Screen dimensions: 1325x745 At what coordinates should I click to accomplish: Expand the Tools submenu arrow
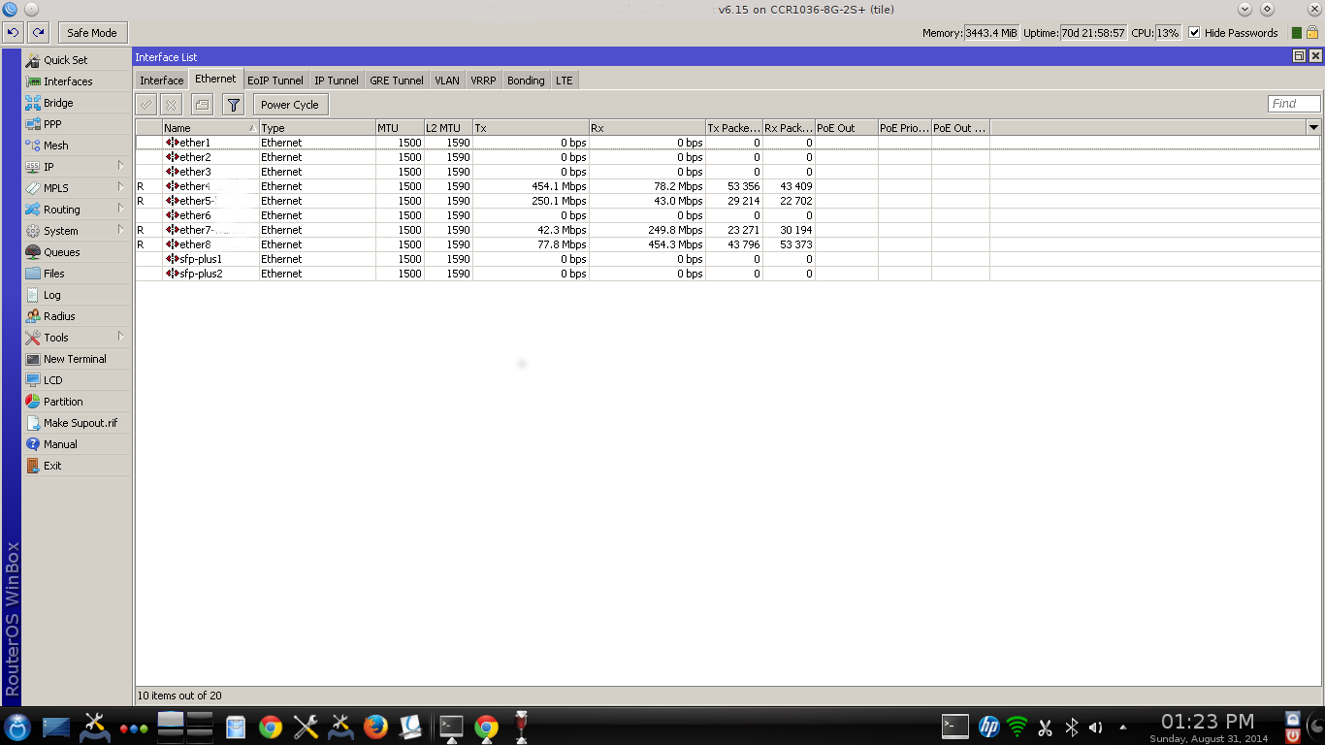pos(120,337)
